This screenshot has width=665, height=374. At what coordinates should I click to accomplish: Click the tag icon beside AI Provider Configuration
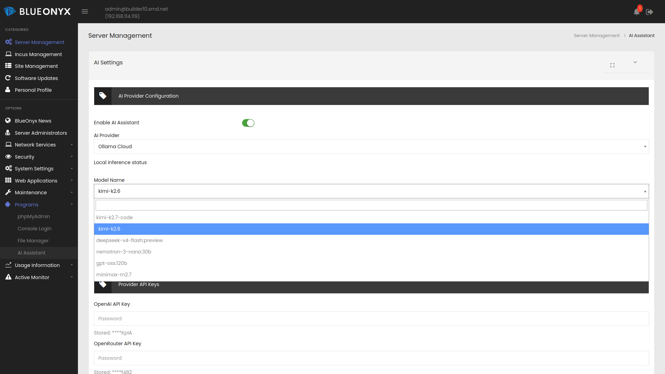point(103,96)
